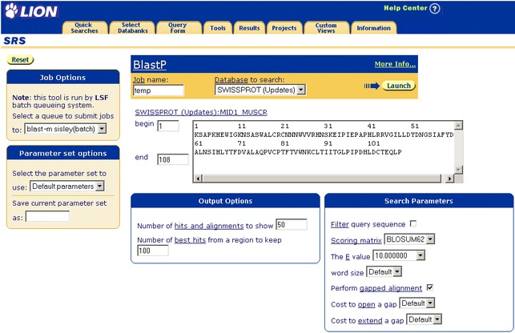Click the sequence box scroll up arrow

[458, 125]
